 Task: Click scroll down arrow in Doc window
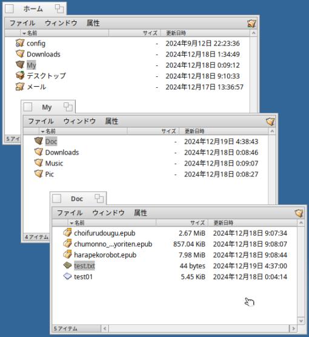point(301,321)
